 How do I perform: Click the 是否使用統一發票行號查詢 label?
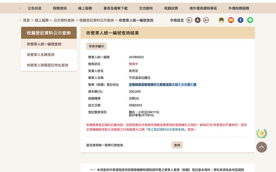[x=105, y=145]
